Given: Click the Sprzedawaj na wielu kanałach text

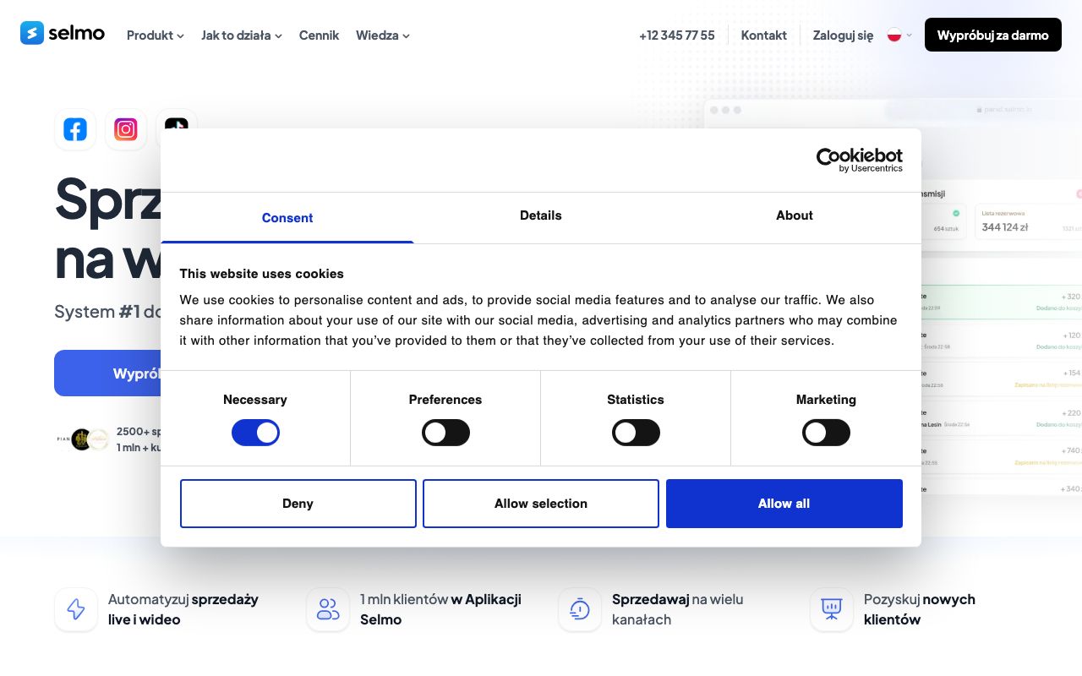Looking at the screenshot, I should point(678,609).
